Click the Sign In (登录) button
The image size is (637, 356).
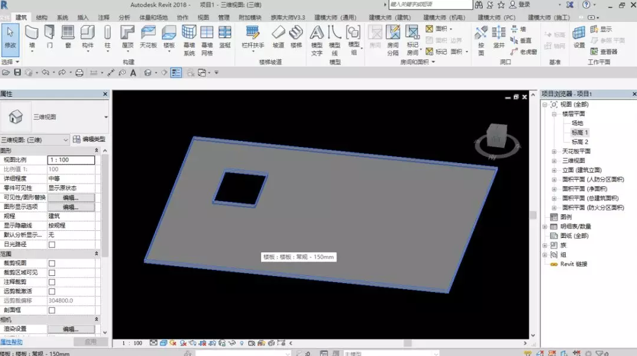519,5
